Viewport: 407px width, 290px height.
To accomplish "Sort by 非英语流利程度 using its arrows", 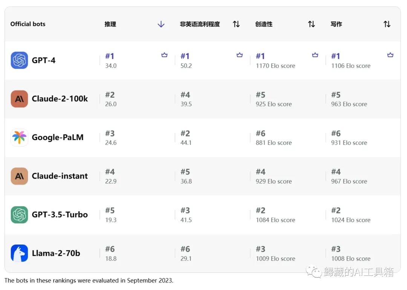I will 236,24.
